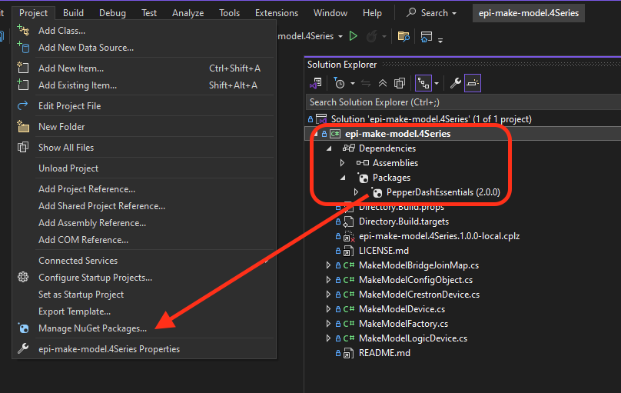Viewport: 621px width, 393px height.
Task: Click the Pending Changes Filter clock icon
Action: 339,83
